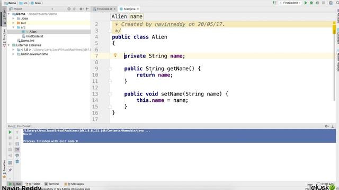Collapse the src folder
Image resolution: width=339 pixels, height=190 pixels.
(13, 27)
